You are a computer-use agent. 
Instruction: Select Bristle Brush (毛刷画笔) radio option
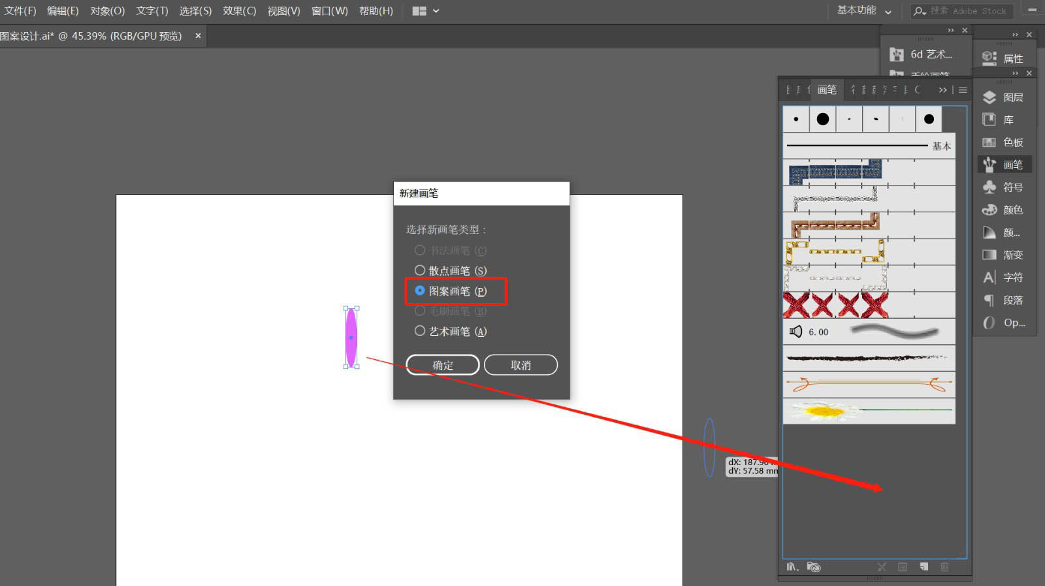click(420, 311)
